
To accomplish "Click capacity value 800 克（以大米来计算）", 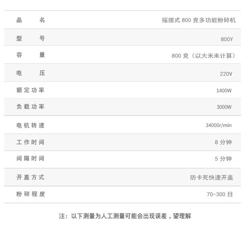I will 204,56.
